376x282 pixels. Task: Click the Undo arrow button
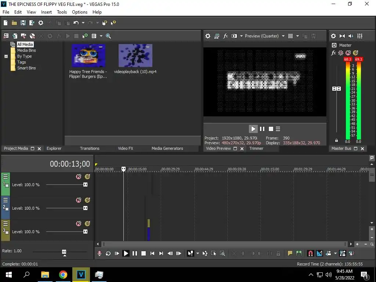tap(76, 23)
